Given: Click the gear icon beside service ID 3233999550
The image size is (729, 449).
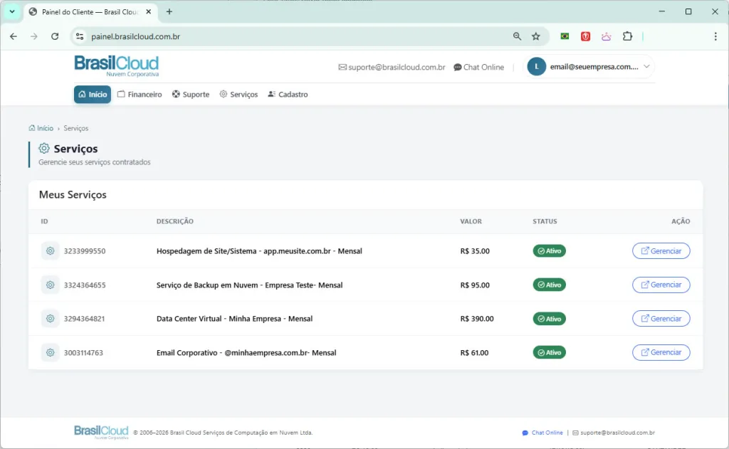Looking at the screenshot, I should coord(50,250).
